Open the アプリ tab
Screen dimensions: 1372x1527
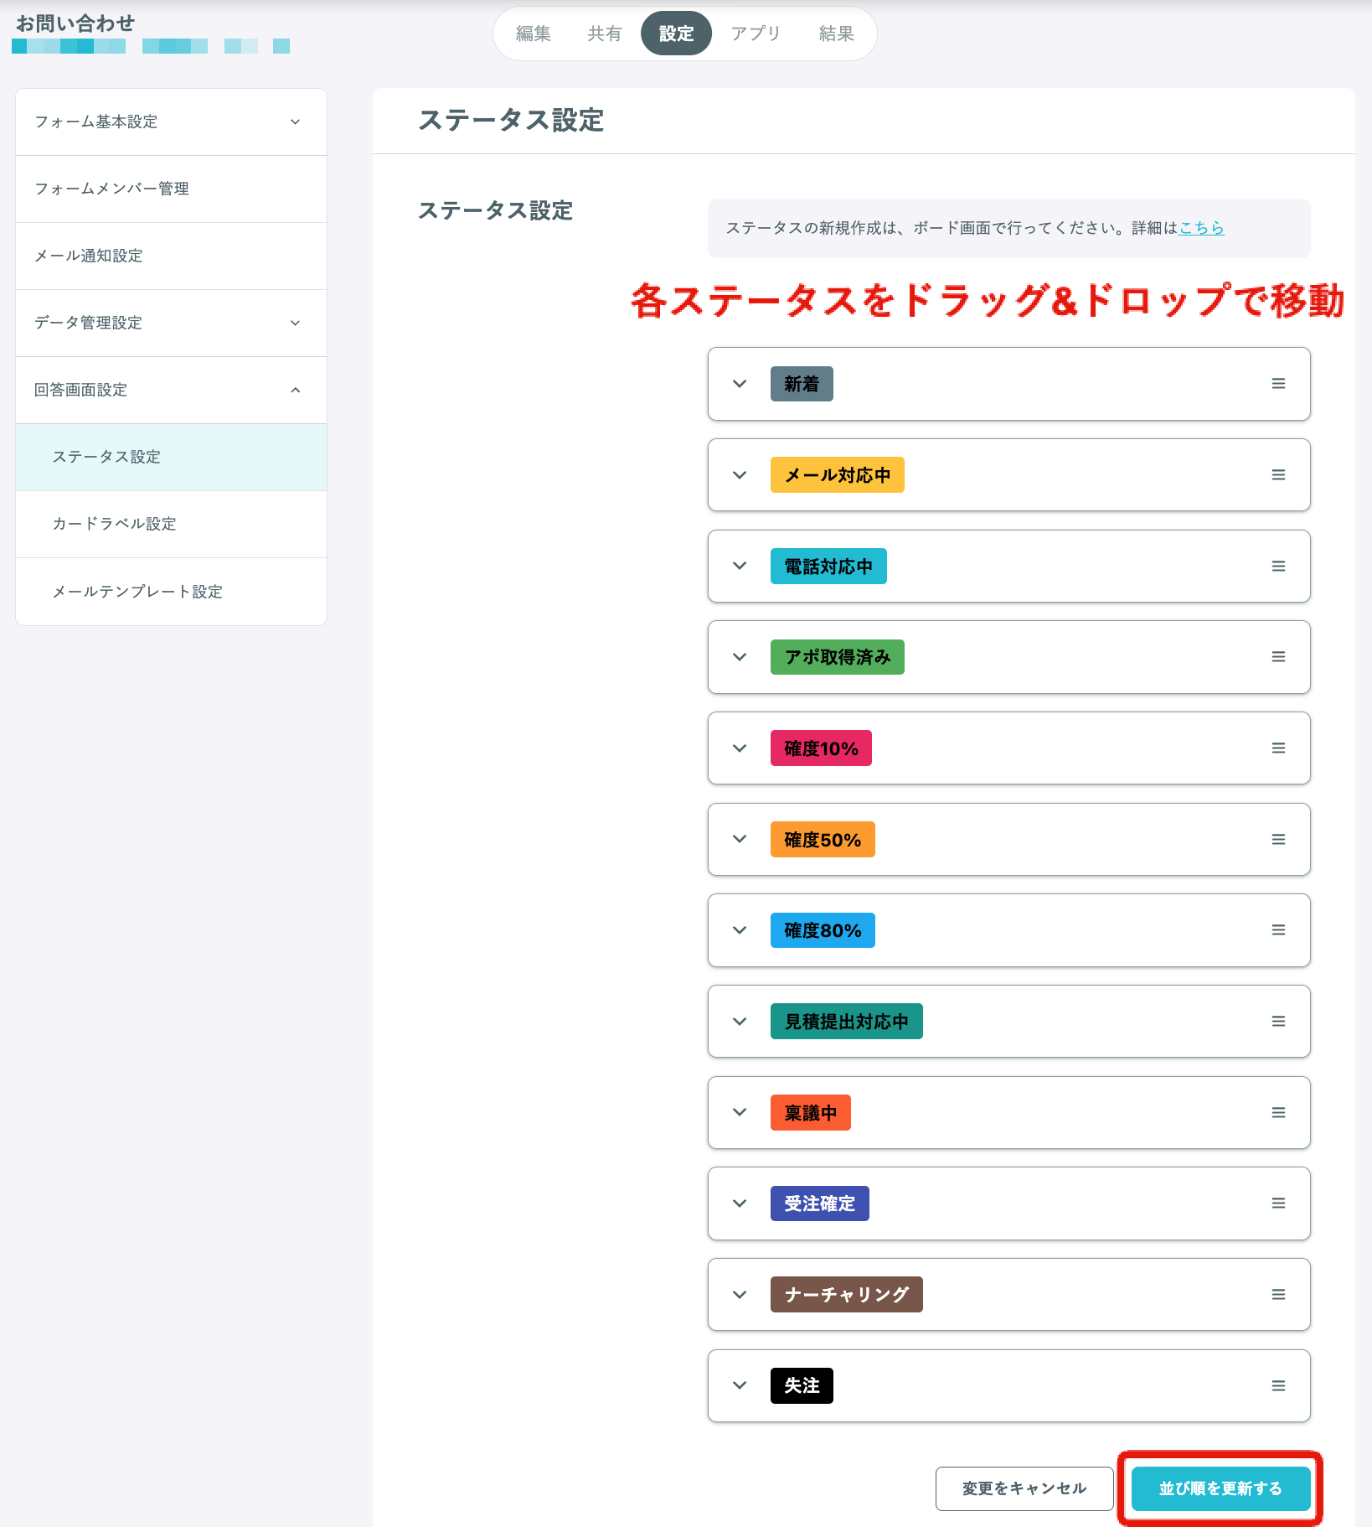[x=756, y=34]
